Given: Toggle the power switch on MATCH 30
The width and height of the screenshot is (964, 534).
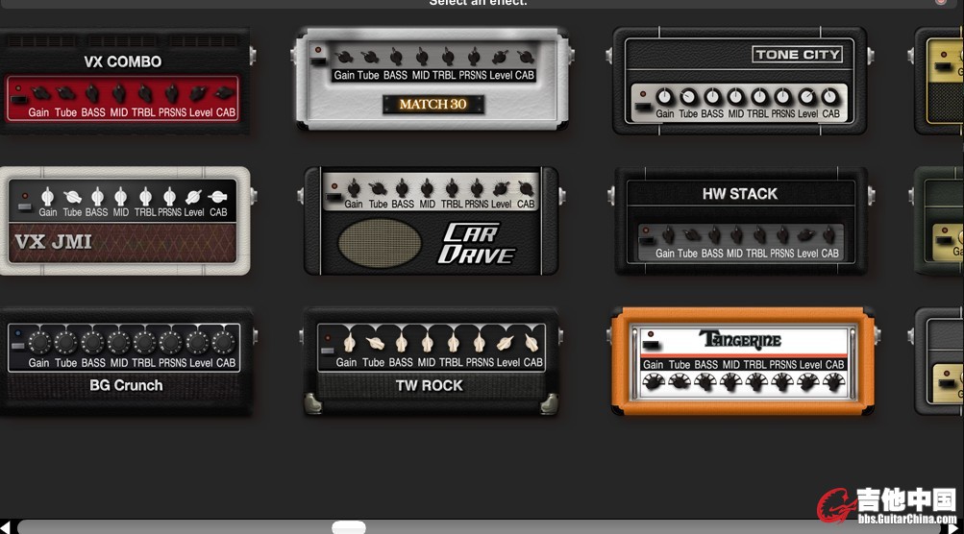Looking at the screenshot, I should point(318,61).
